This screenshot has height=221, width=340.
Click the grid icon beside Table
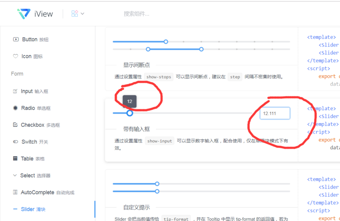[x=15, y=158]
